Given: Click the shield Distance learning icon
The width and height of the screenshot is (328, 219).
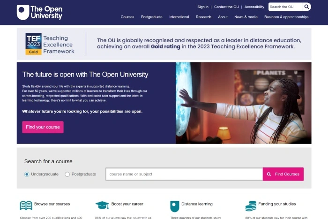Looking at the screenshot, I should [175, 206].
